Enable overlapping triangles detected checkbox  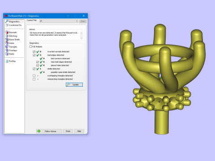34,76
